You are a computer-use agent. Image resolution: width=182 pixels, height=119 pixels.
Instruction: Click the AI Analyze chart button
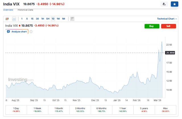click(x=17, y=32)
